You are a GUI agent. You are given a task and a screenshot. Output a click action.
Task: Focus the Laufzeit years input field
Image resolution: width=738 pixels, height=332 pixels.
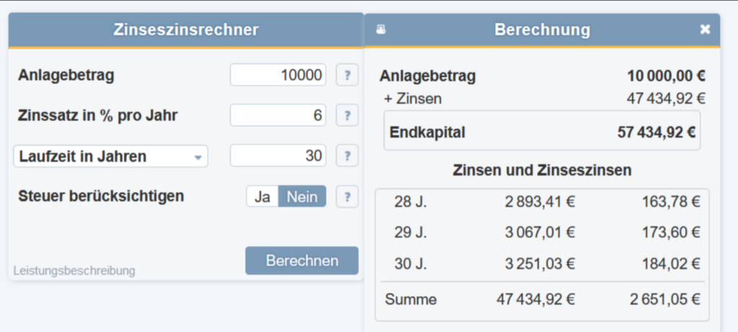[x=278, y=156]
